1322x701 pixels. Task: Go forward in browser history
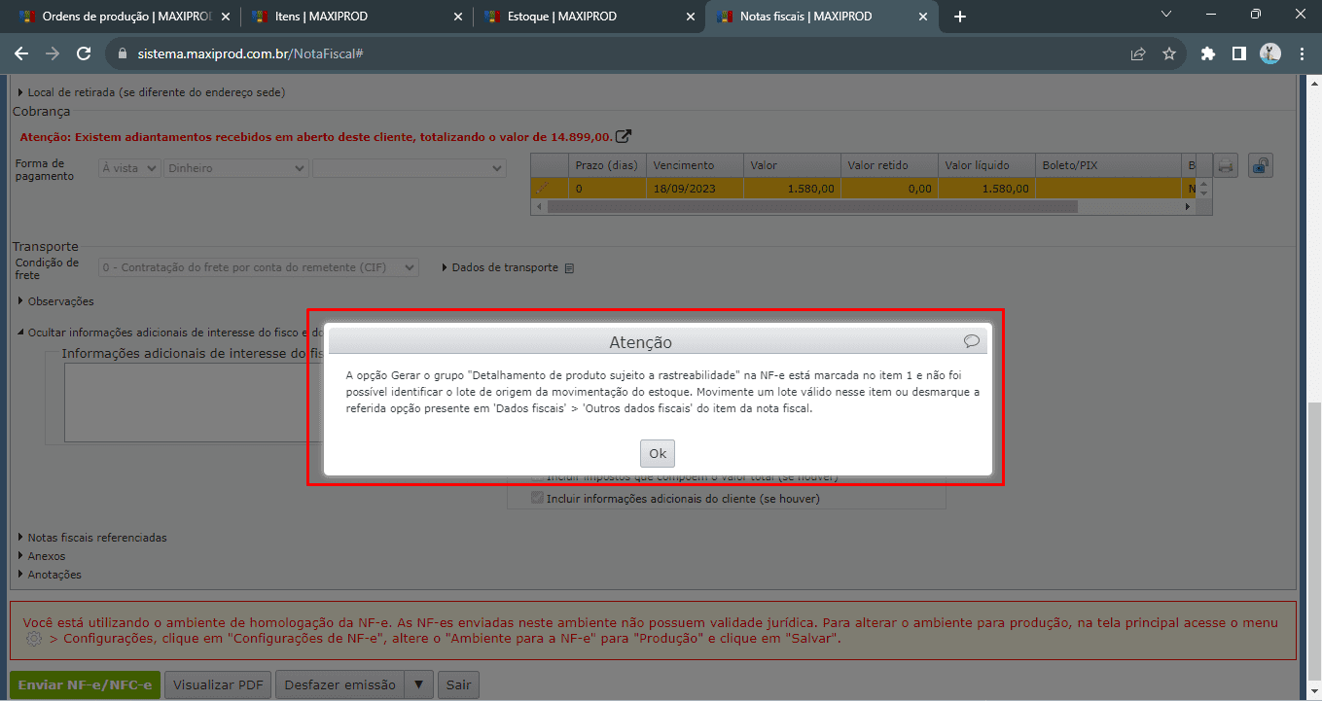pyautogui.click(x=53, y=54)
